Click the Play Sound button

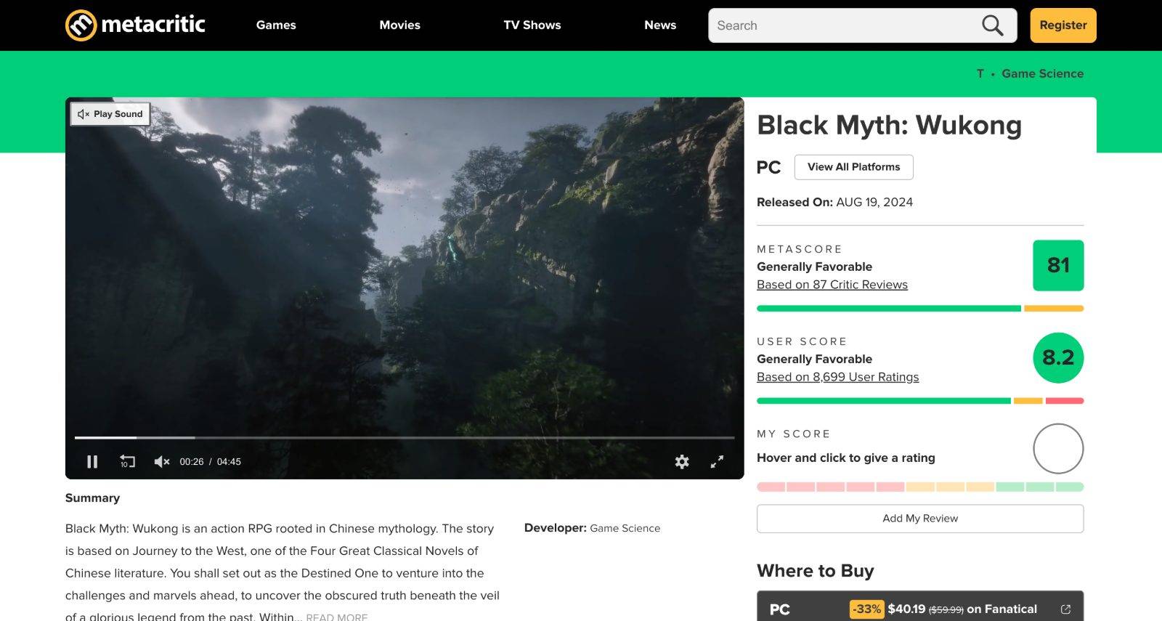[110, 114]
